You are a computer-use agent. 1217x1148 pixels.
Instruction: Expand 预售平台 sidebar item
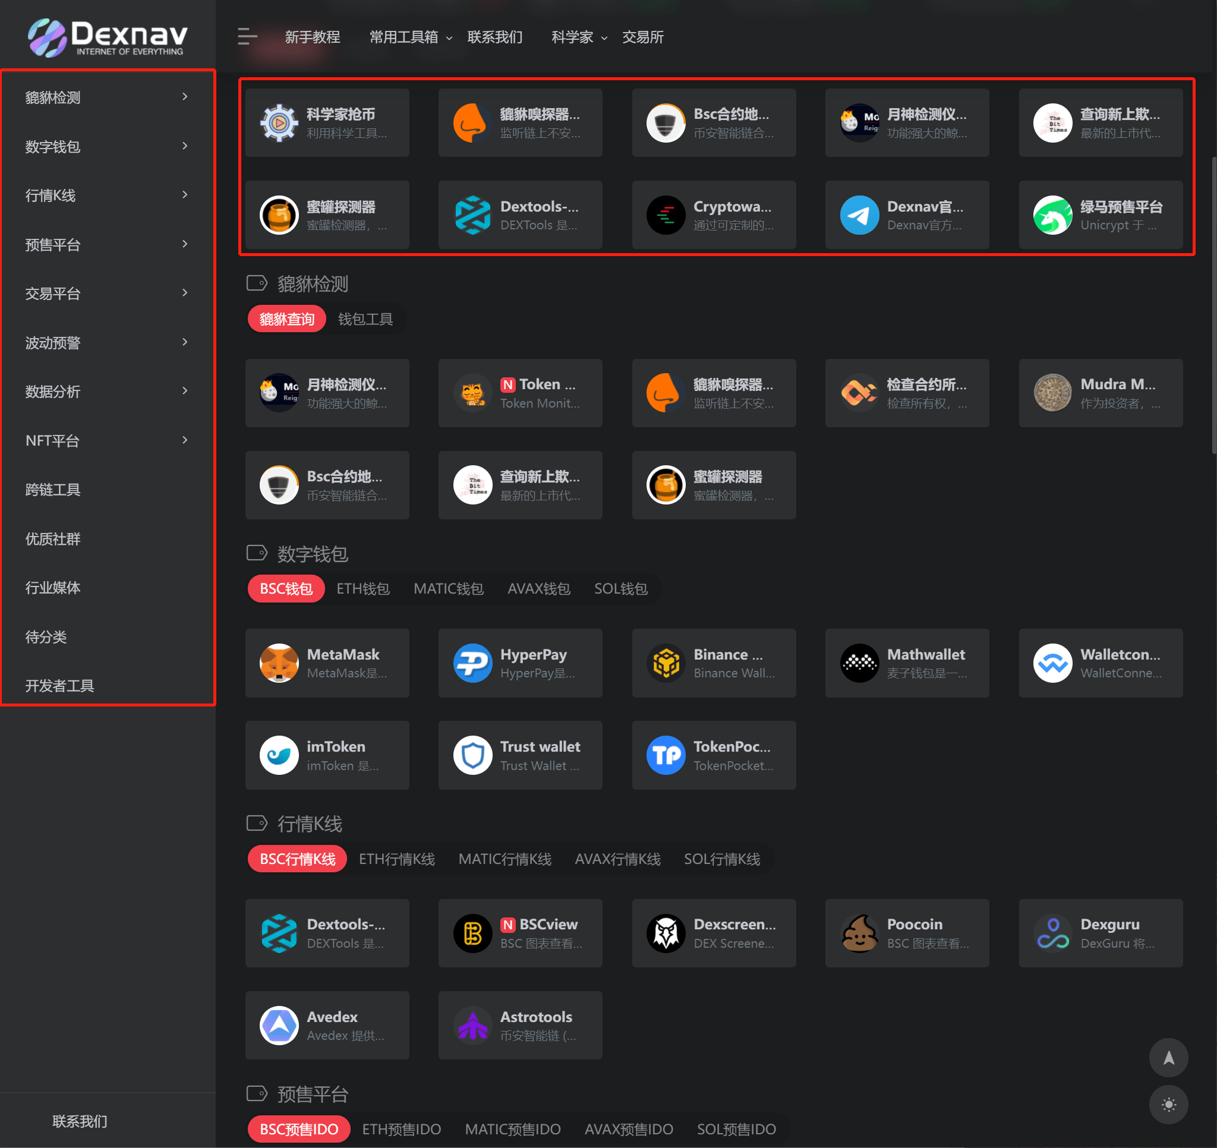pyautogui.click(x=107, y=244)
